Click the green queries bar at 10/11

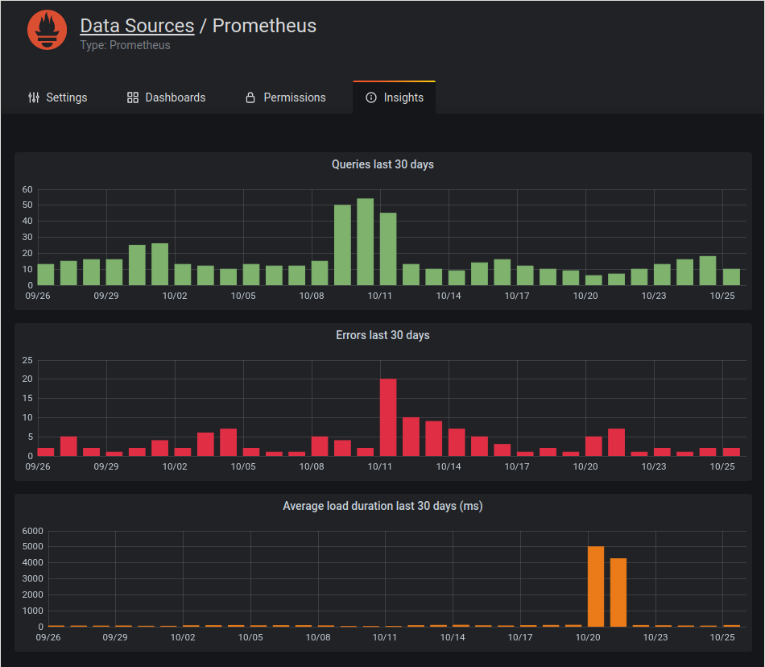tap(388, 249)
